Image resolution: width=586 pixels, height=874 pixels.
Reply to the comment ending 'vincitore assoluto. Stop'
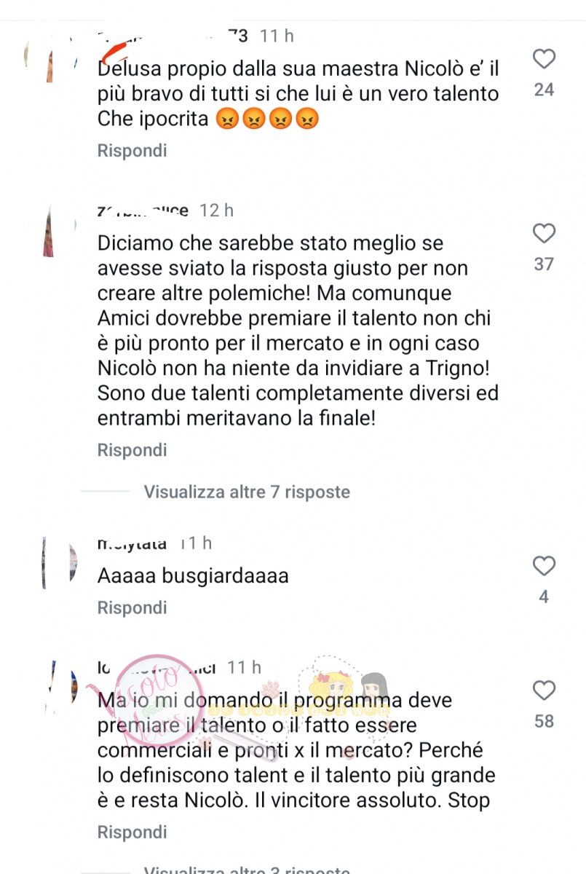(x=132, y=832)
